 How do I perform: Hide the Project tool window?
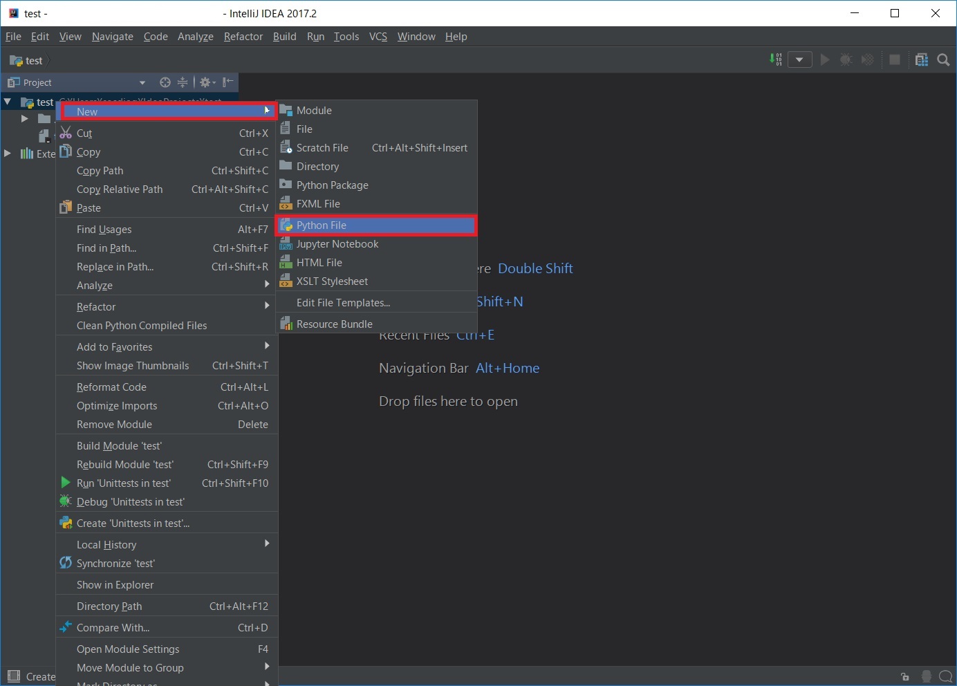pyautogui.click(x=228, y=82)
